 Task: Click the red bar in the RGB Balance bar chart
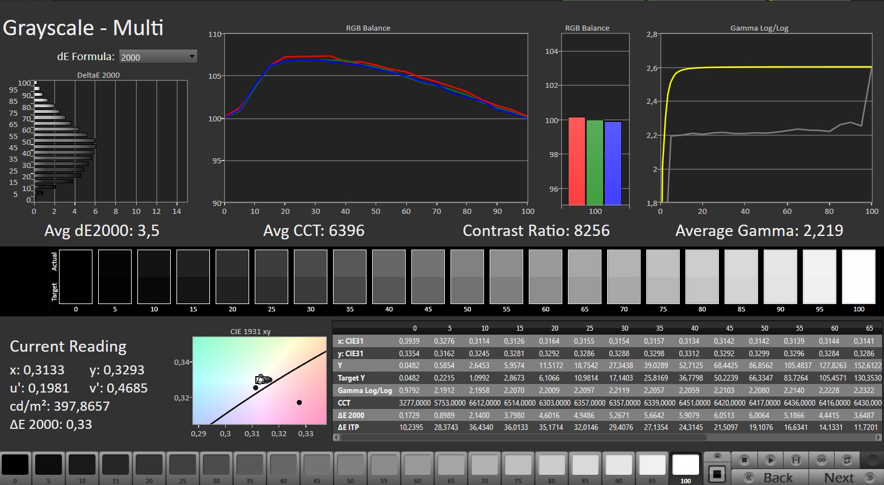point(576,161)
